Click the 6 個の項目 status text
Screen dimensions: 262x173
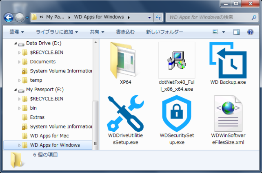coord(45,155)
